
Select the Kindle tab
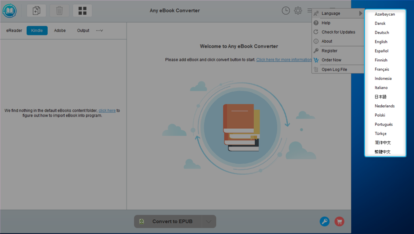[x=37, y=31]
